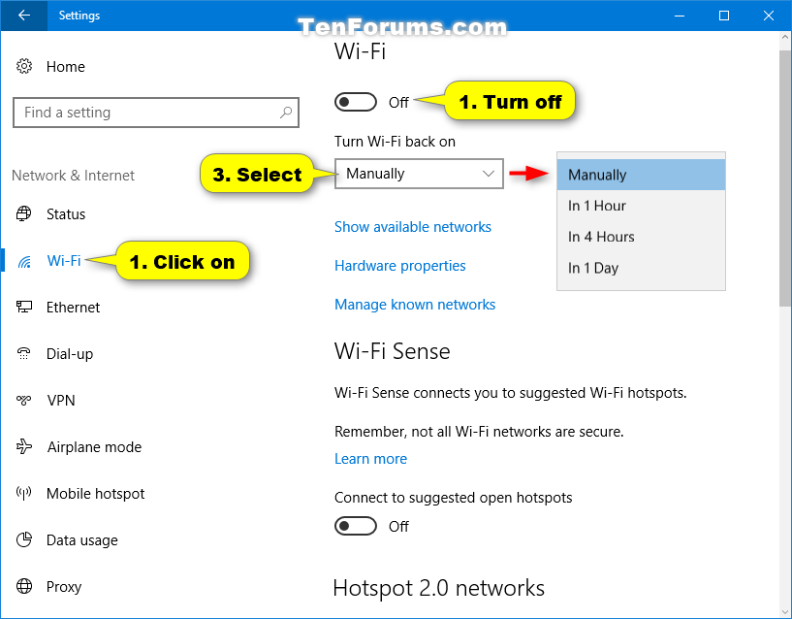Click the back arrow in title bar
This screenshot has width=792, height=619.
pyautogui.click(x=23, y=16)
